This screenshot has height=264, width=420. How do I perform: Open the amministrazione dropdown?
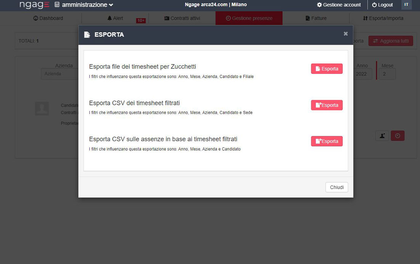(84, 5)
